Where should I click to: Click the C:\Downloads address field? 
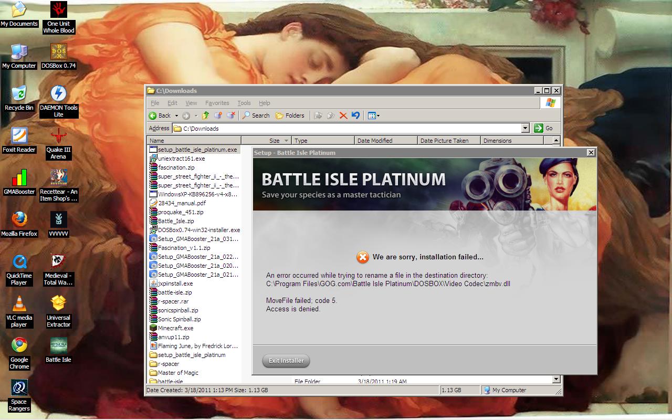tap(346, 128)
